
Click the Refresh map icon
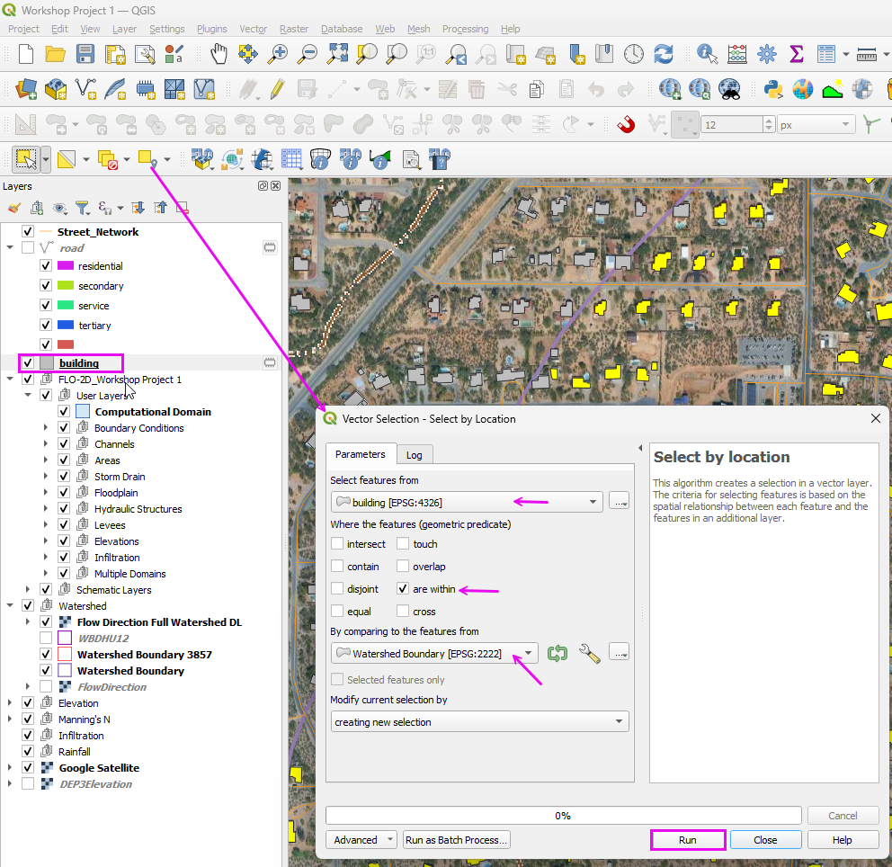[x=664, y=54]
